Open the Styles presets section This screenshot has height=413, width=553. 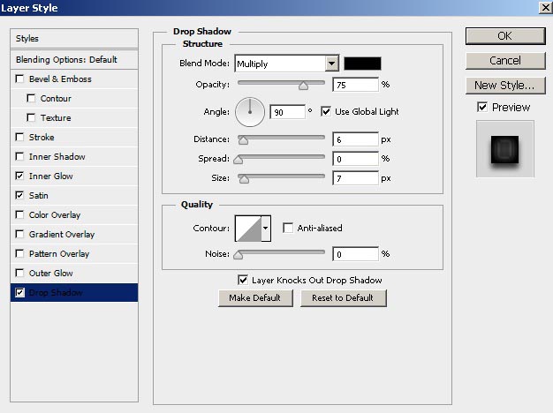pos(74,39)
